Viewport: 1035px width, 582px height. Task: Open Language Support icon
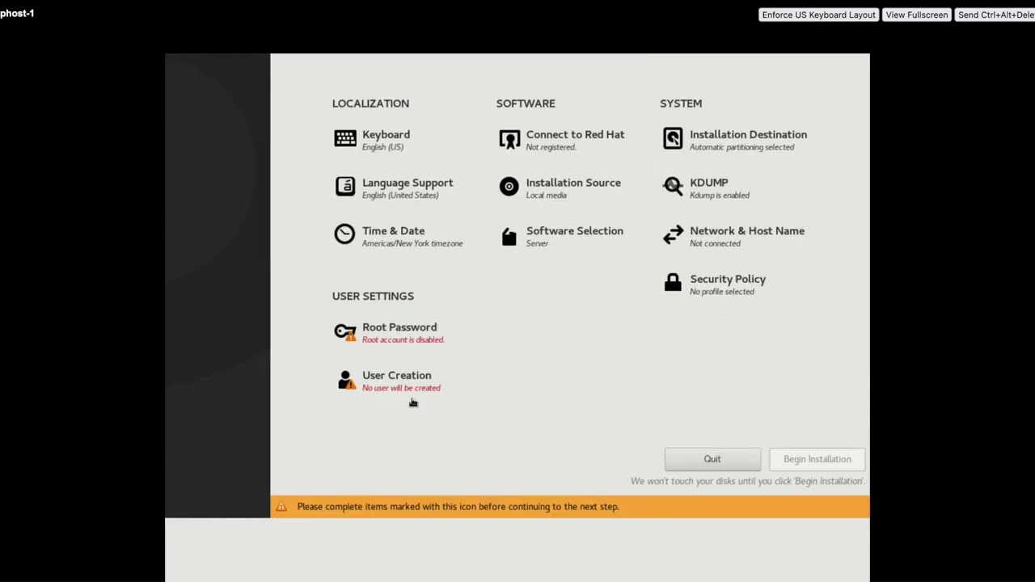(x=345, y=187)
